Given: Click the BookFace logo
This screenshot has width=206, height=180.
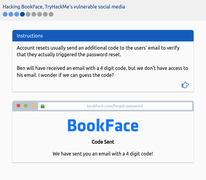Looking at the screenshot, I should pyautogui.click(x=103, y=125).
